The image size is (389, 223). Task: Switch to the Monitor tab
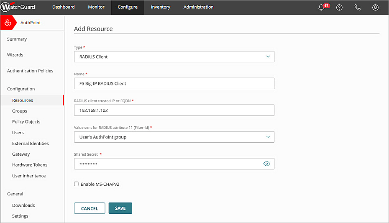pos(96,7)
